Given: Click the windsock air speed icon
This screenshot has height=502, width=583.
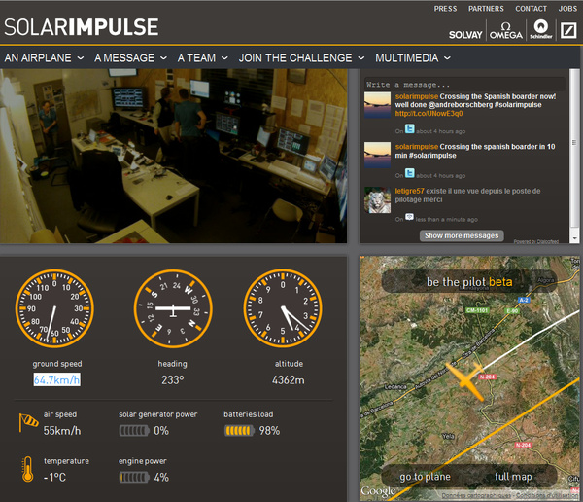Looking at the screenshot, I should click(28, 422).
